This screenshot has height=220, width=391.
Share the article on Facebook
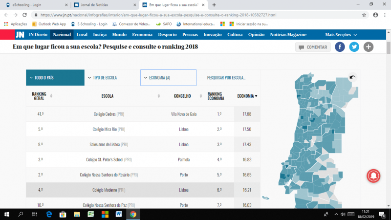[340, 47]
